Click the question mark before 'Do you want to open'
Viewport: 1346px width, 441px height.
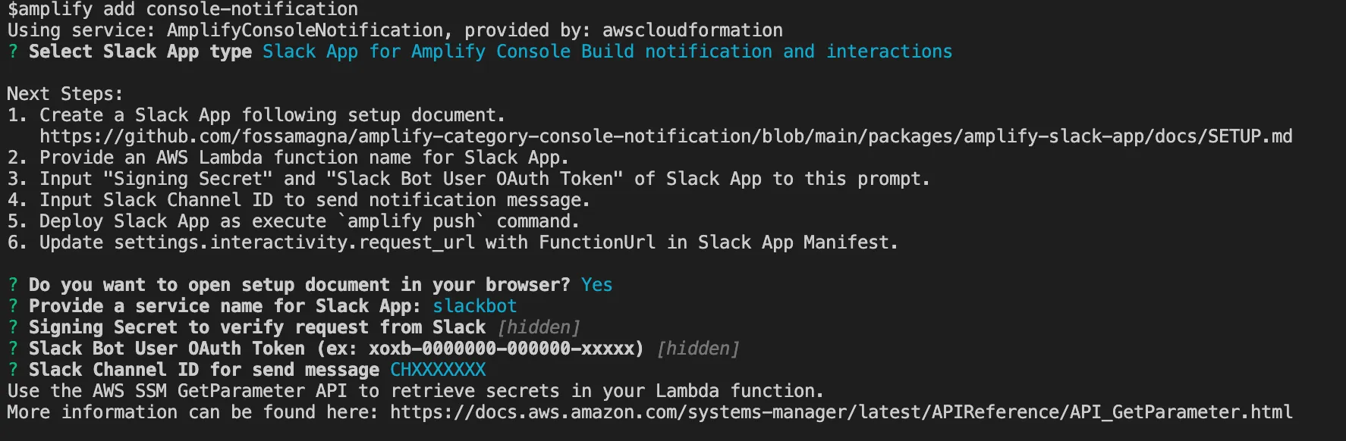[13, 285]
